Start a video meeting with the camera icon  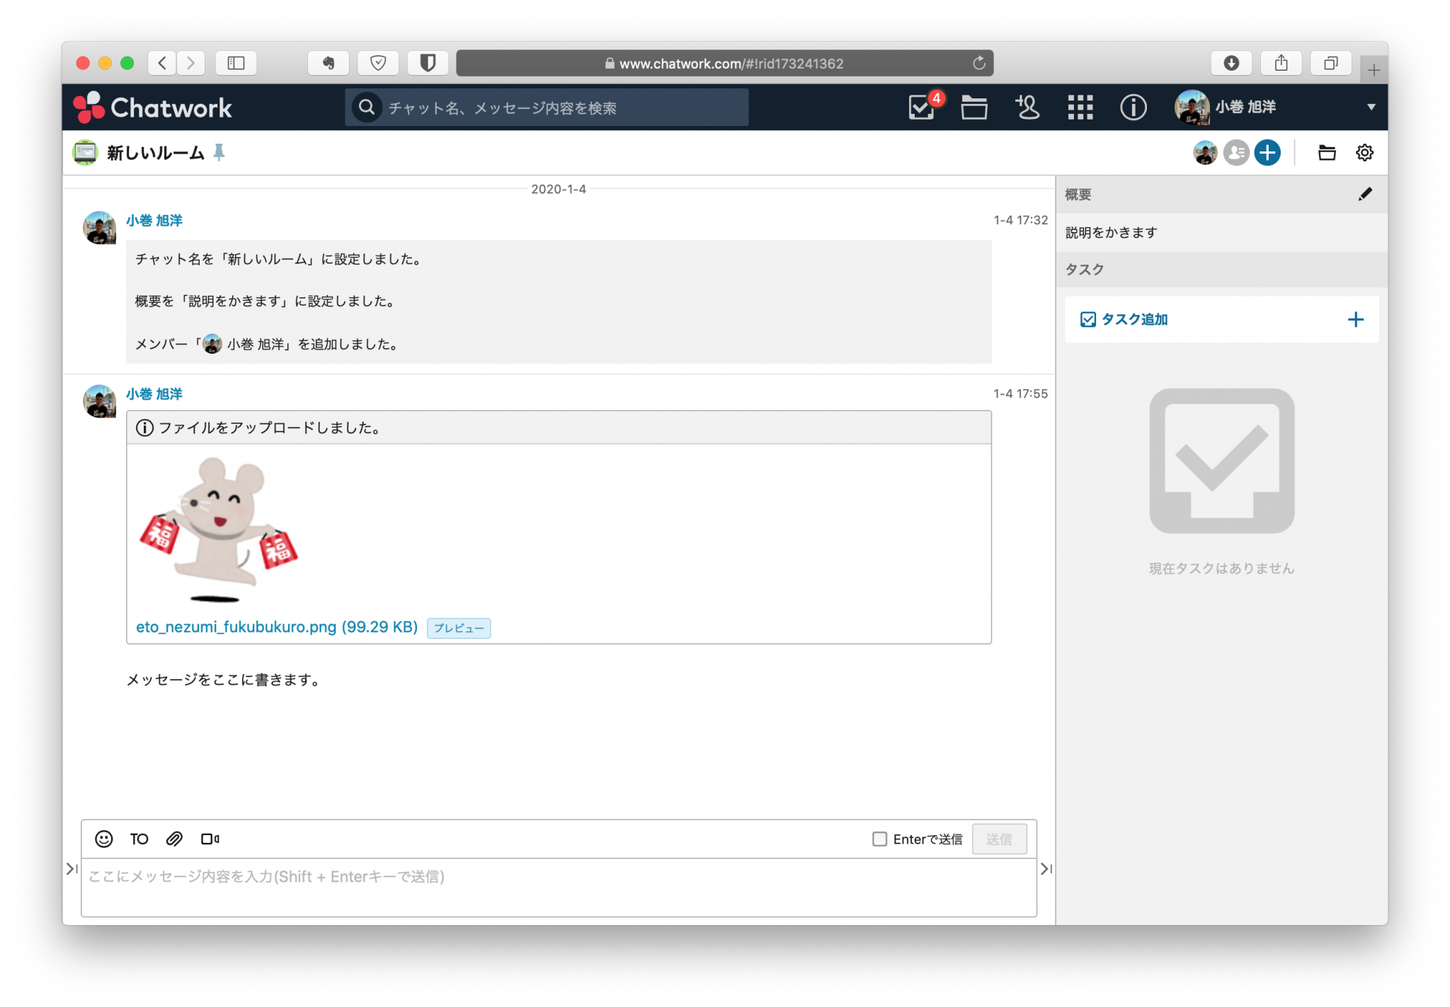click(210, 839)
